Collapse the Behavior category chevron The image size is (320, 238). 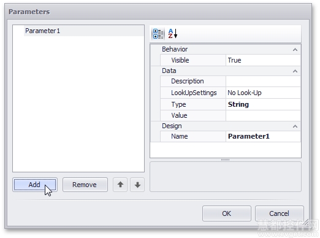[295, 50]
